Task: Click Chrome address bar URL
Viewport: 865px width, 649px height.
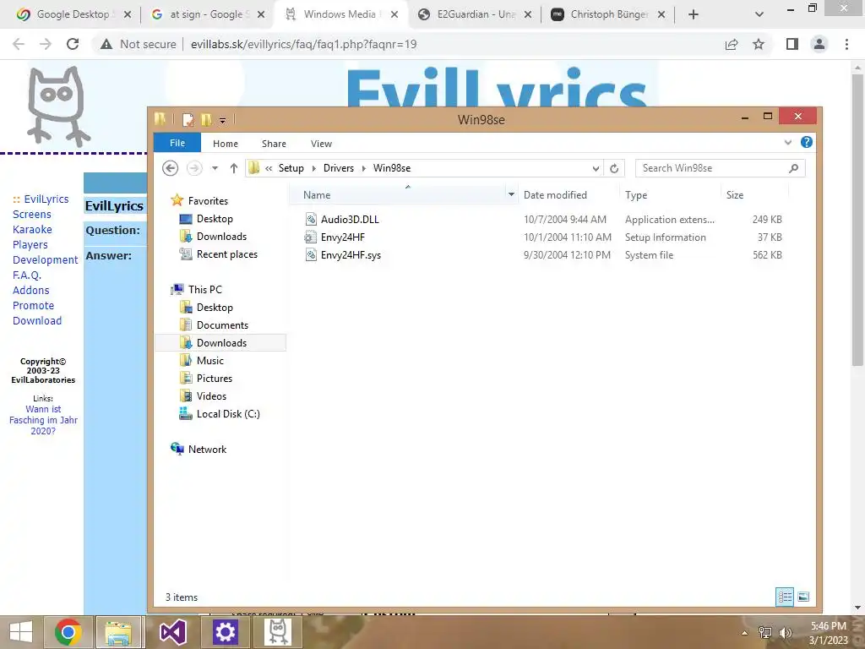Action: [303, 44]
